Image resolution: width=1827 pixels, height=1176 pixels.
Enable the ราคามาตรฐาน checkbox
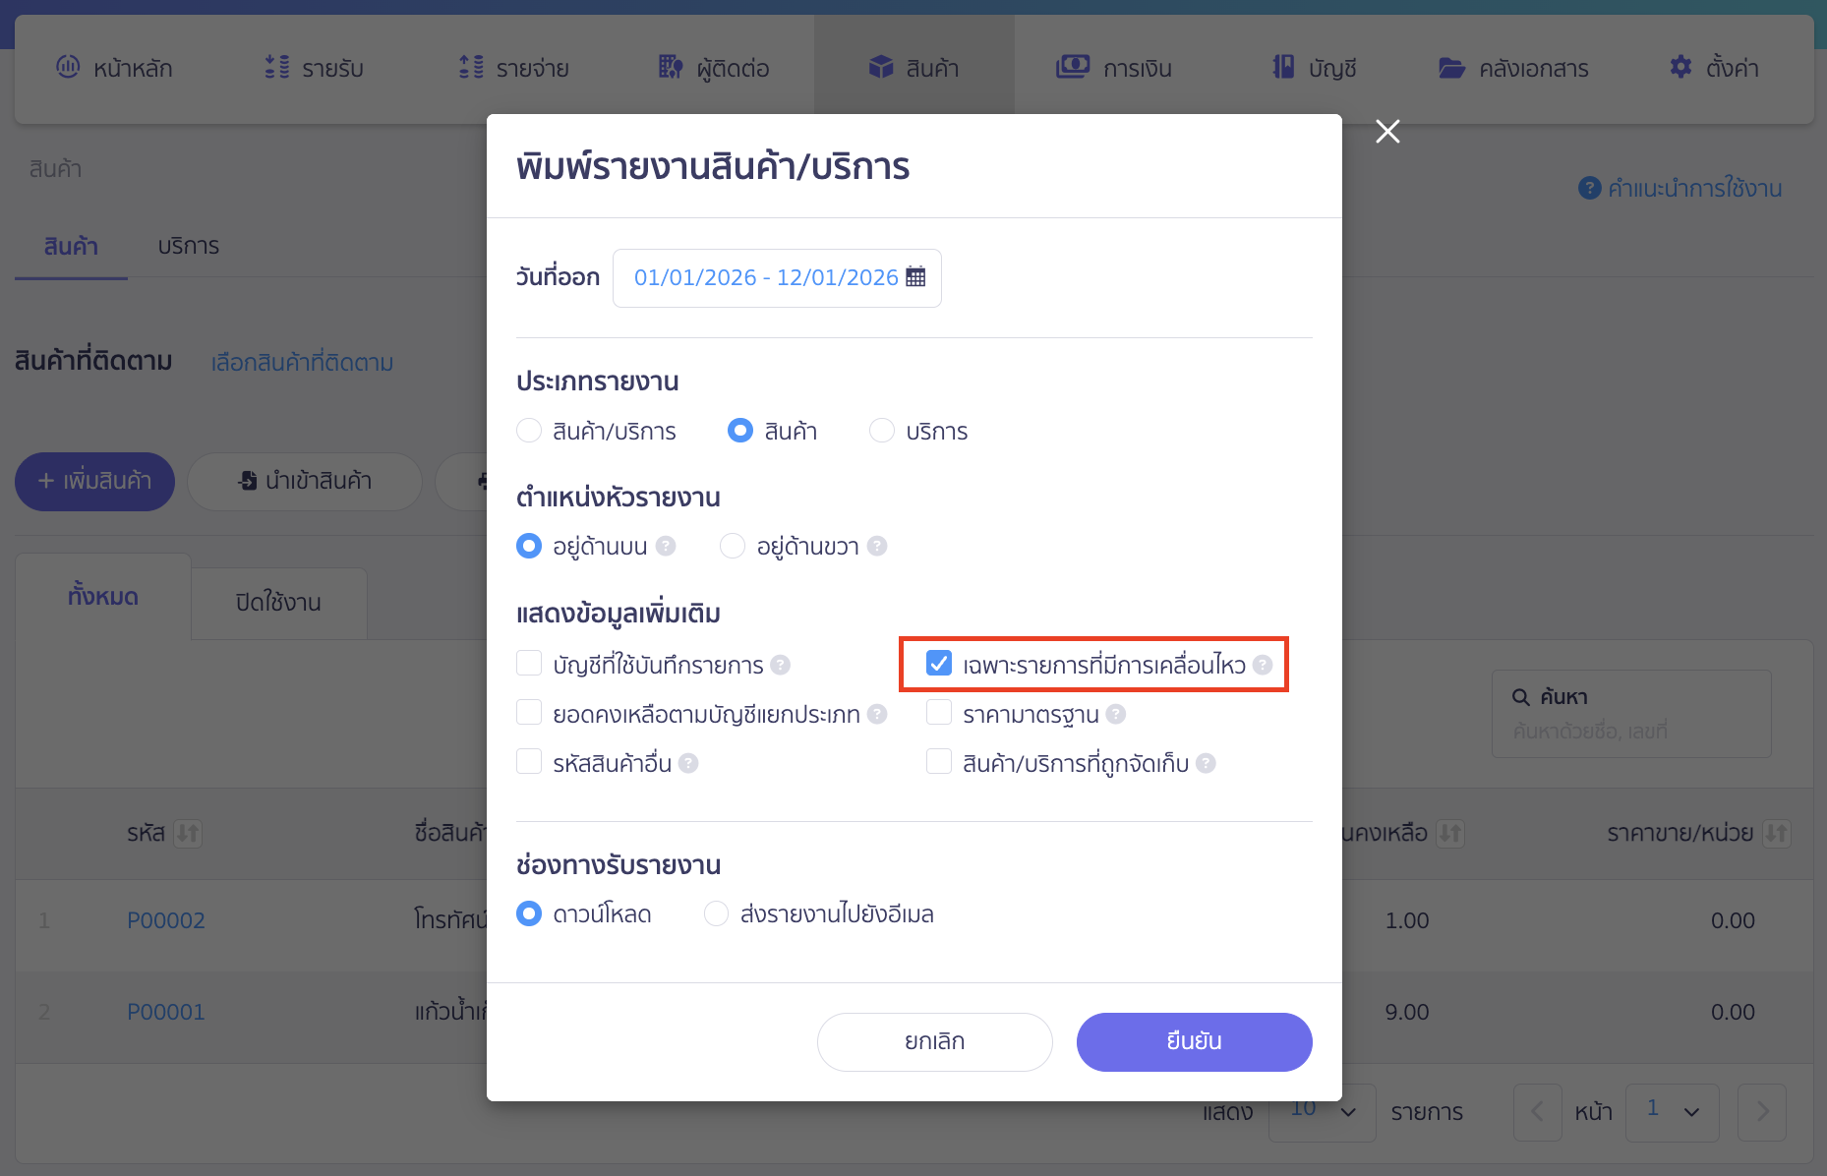coord(939,713)
